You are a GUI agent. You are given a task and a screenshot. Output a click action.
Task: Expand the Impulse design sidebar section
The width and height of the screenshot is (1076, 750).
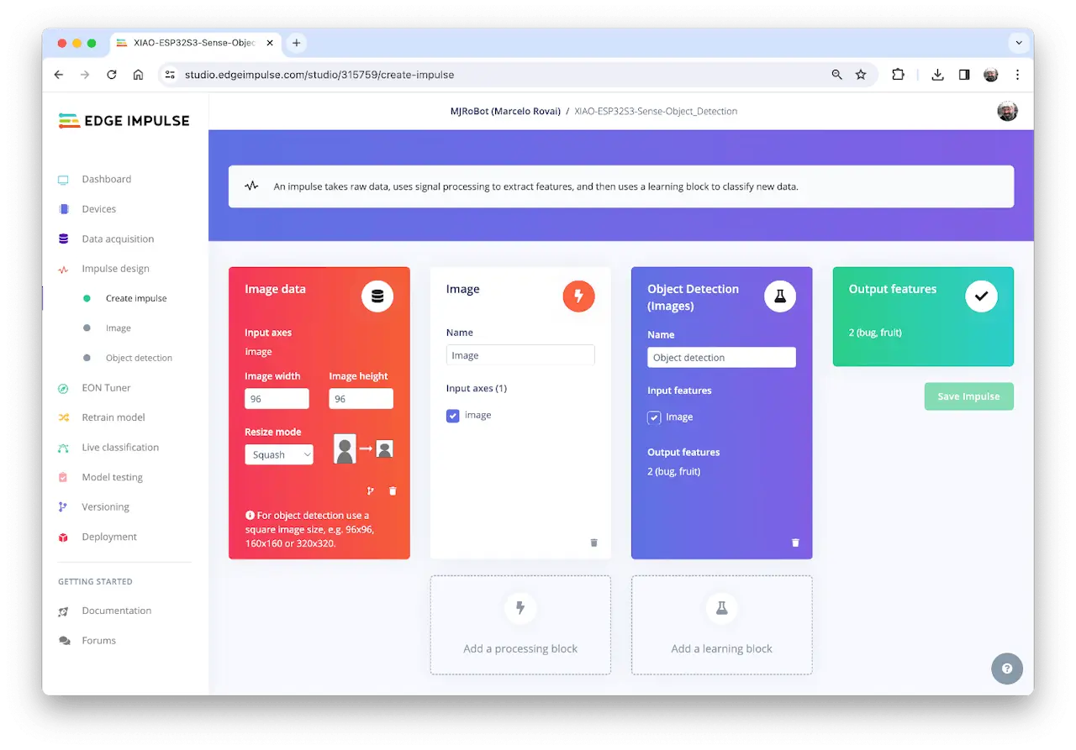115,269
